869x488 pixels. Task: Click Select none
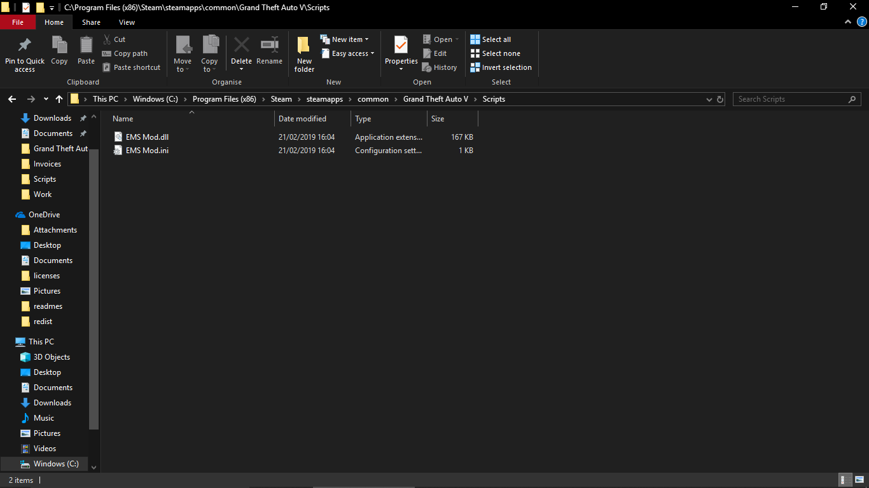point(495,53)
